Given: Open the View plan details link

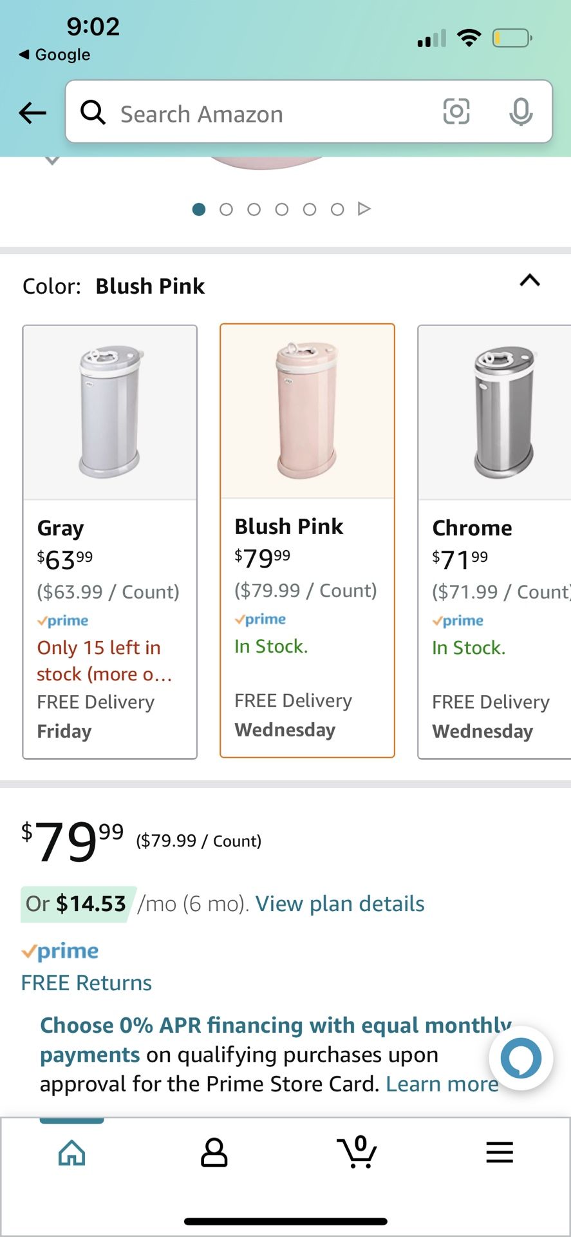Looking at the screenshot, I should point(339,904).
